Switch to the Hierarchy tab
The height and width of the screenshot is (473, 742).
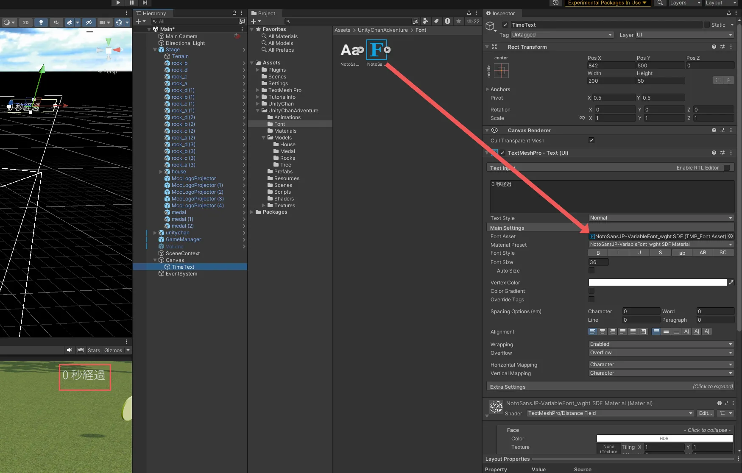[x=153, y=14]
